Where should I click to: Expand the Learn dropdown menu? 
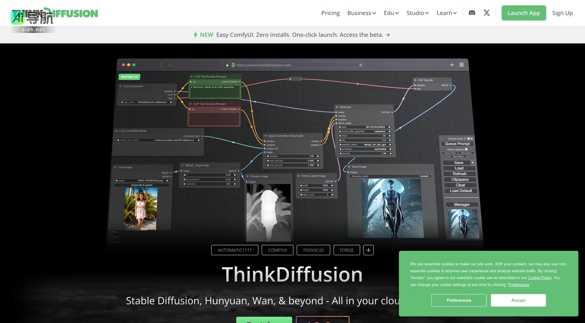point(446,13)
